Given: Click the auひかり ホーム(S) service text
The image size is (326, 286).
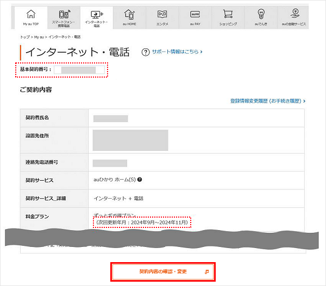Looking at the screenshot, I should [115, 180].
